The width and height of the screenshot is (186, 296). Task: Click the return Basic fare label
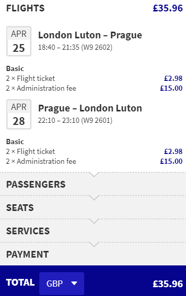tap(15, 142)
